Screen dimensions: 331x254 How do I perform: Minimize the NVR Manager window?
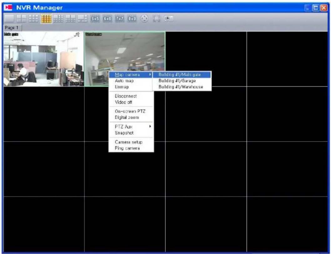(x=308, y=8)
